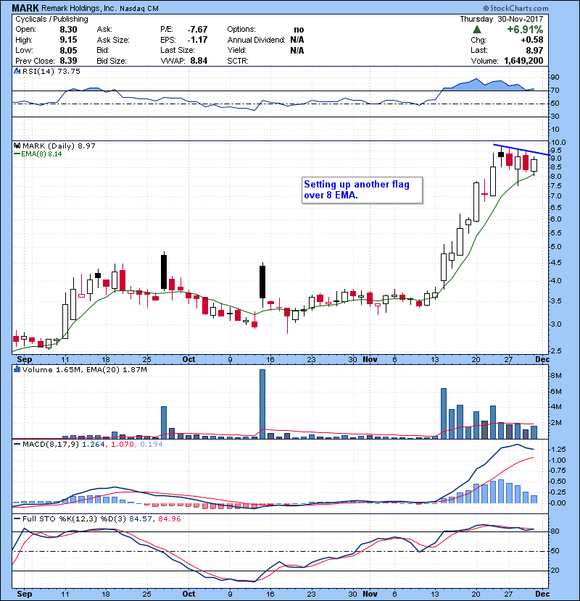This screenshot has width=580, height=601.
Task: Click the MACD signal value 1.070
Action: pos(123,445)
